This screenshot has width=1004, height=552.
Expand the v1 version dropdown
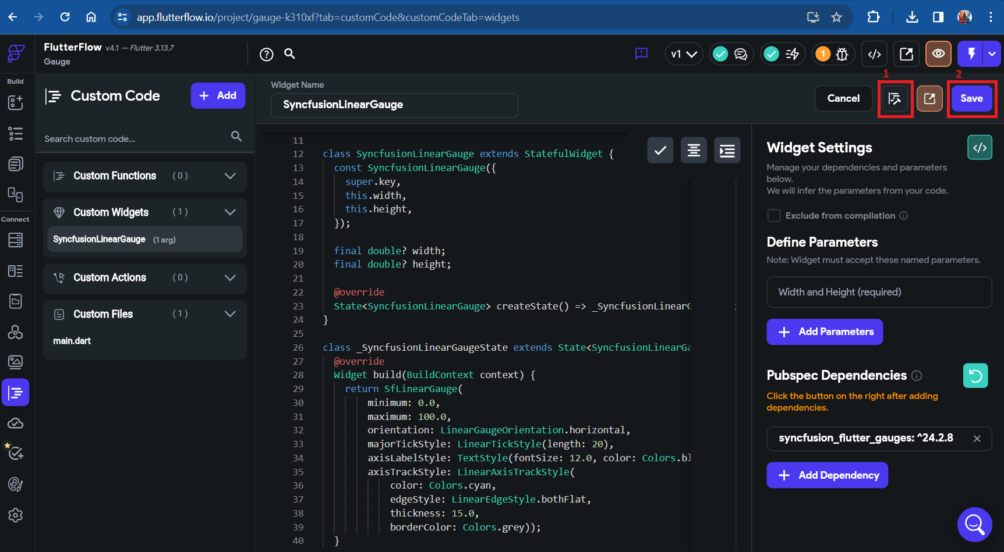(x=684, y=54)
